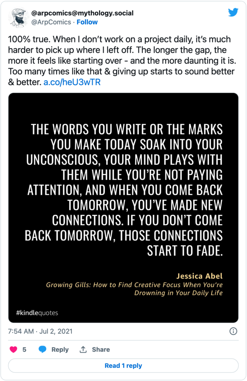Click the ArpComics profile avatar

point(17,17)
